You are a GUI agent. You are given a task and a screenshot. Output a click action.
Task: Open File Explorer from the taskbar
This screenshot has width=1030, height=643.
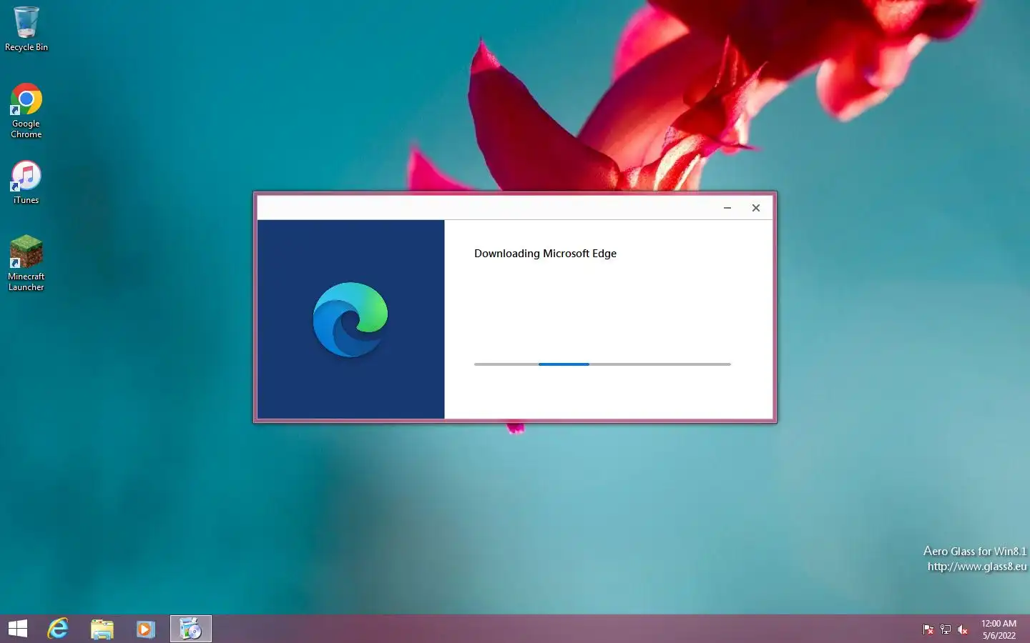tap(102, 629)
